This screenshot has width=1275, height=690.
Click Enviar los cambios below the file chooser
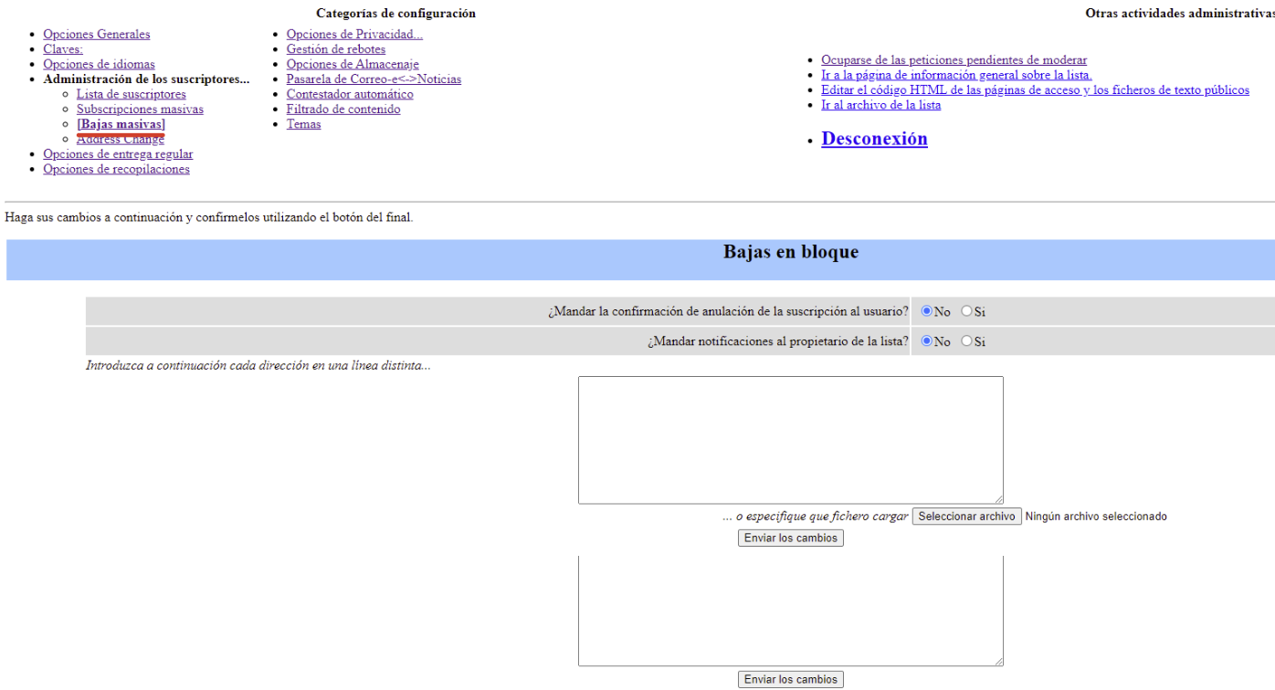coord(790,538)
